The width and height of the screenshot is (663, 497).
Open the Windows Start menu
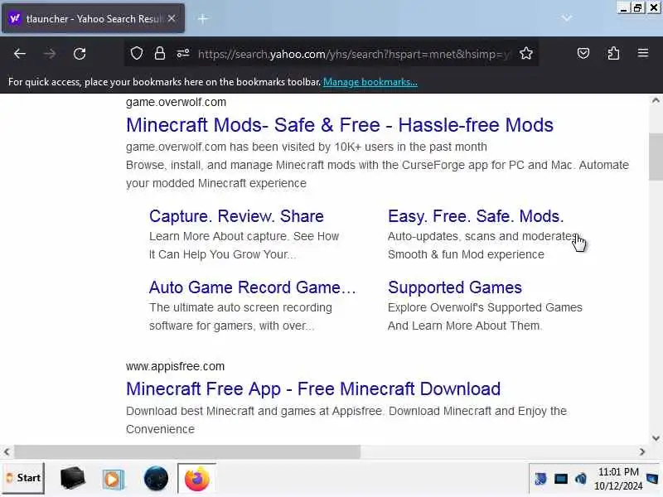coord(23,478)
